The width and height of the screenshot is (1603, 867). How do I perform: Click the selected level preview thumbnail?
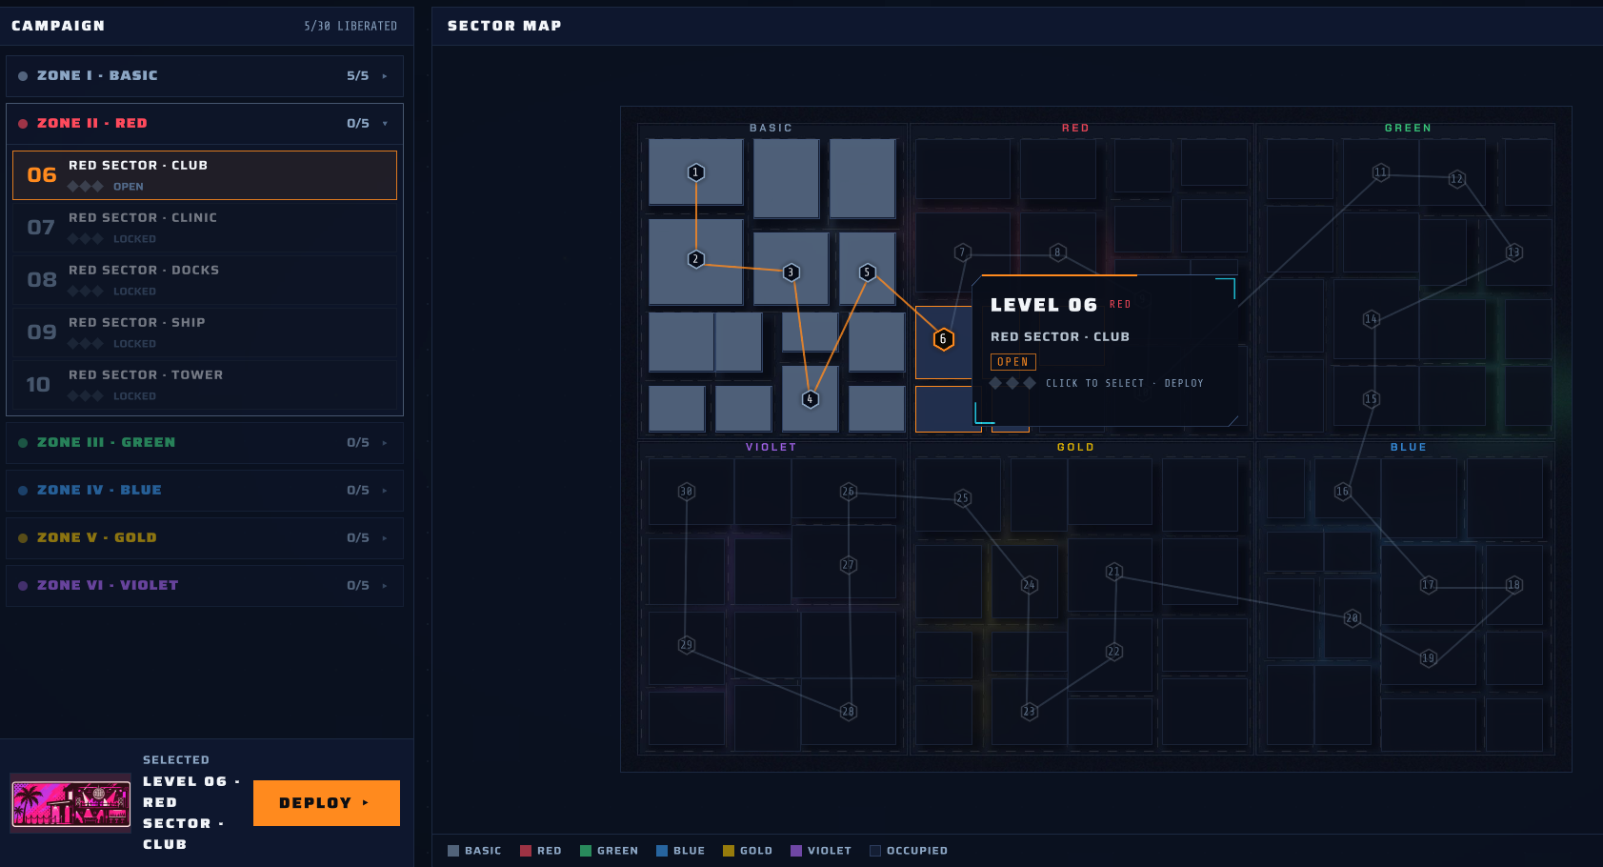pyautogui.click(x=70, y=803)
